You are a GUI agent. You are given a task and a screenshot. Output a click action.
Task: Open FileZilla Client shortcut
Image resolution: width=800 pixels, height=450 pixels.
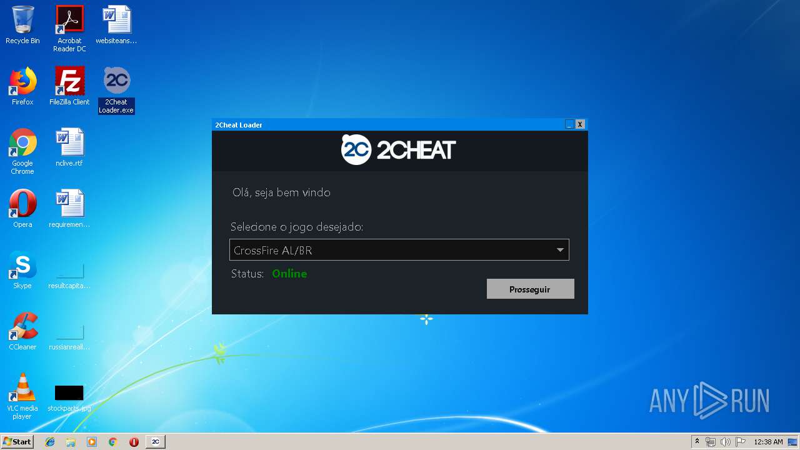coord(69,86)
